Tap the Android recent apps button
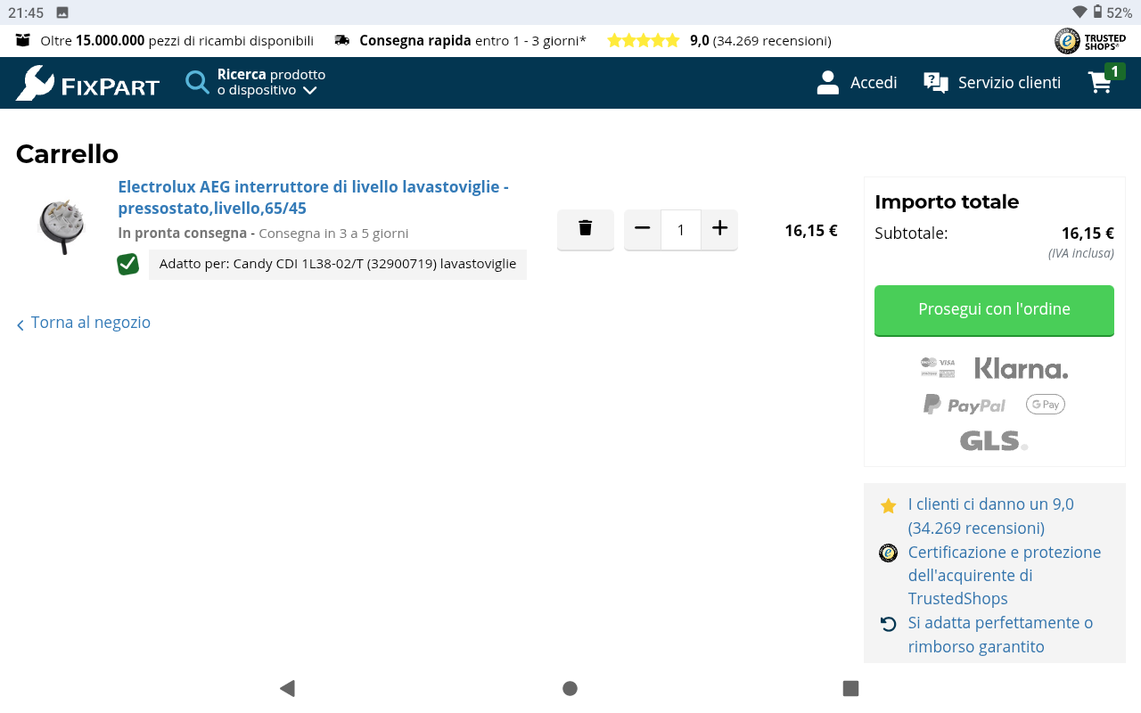Image resolution: width=1141 pixels, height=713 pixels. point(851,688)
